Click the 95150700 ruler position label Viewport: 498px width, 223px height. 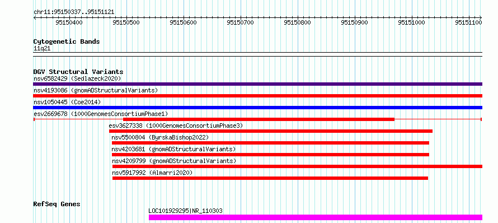(x=241, y=22)
